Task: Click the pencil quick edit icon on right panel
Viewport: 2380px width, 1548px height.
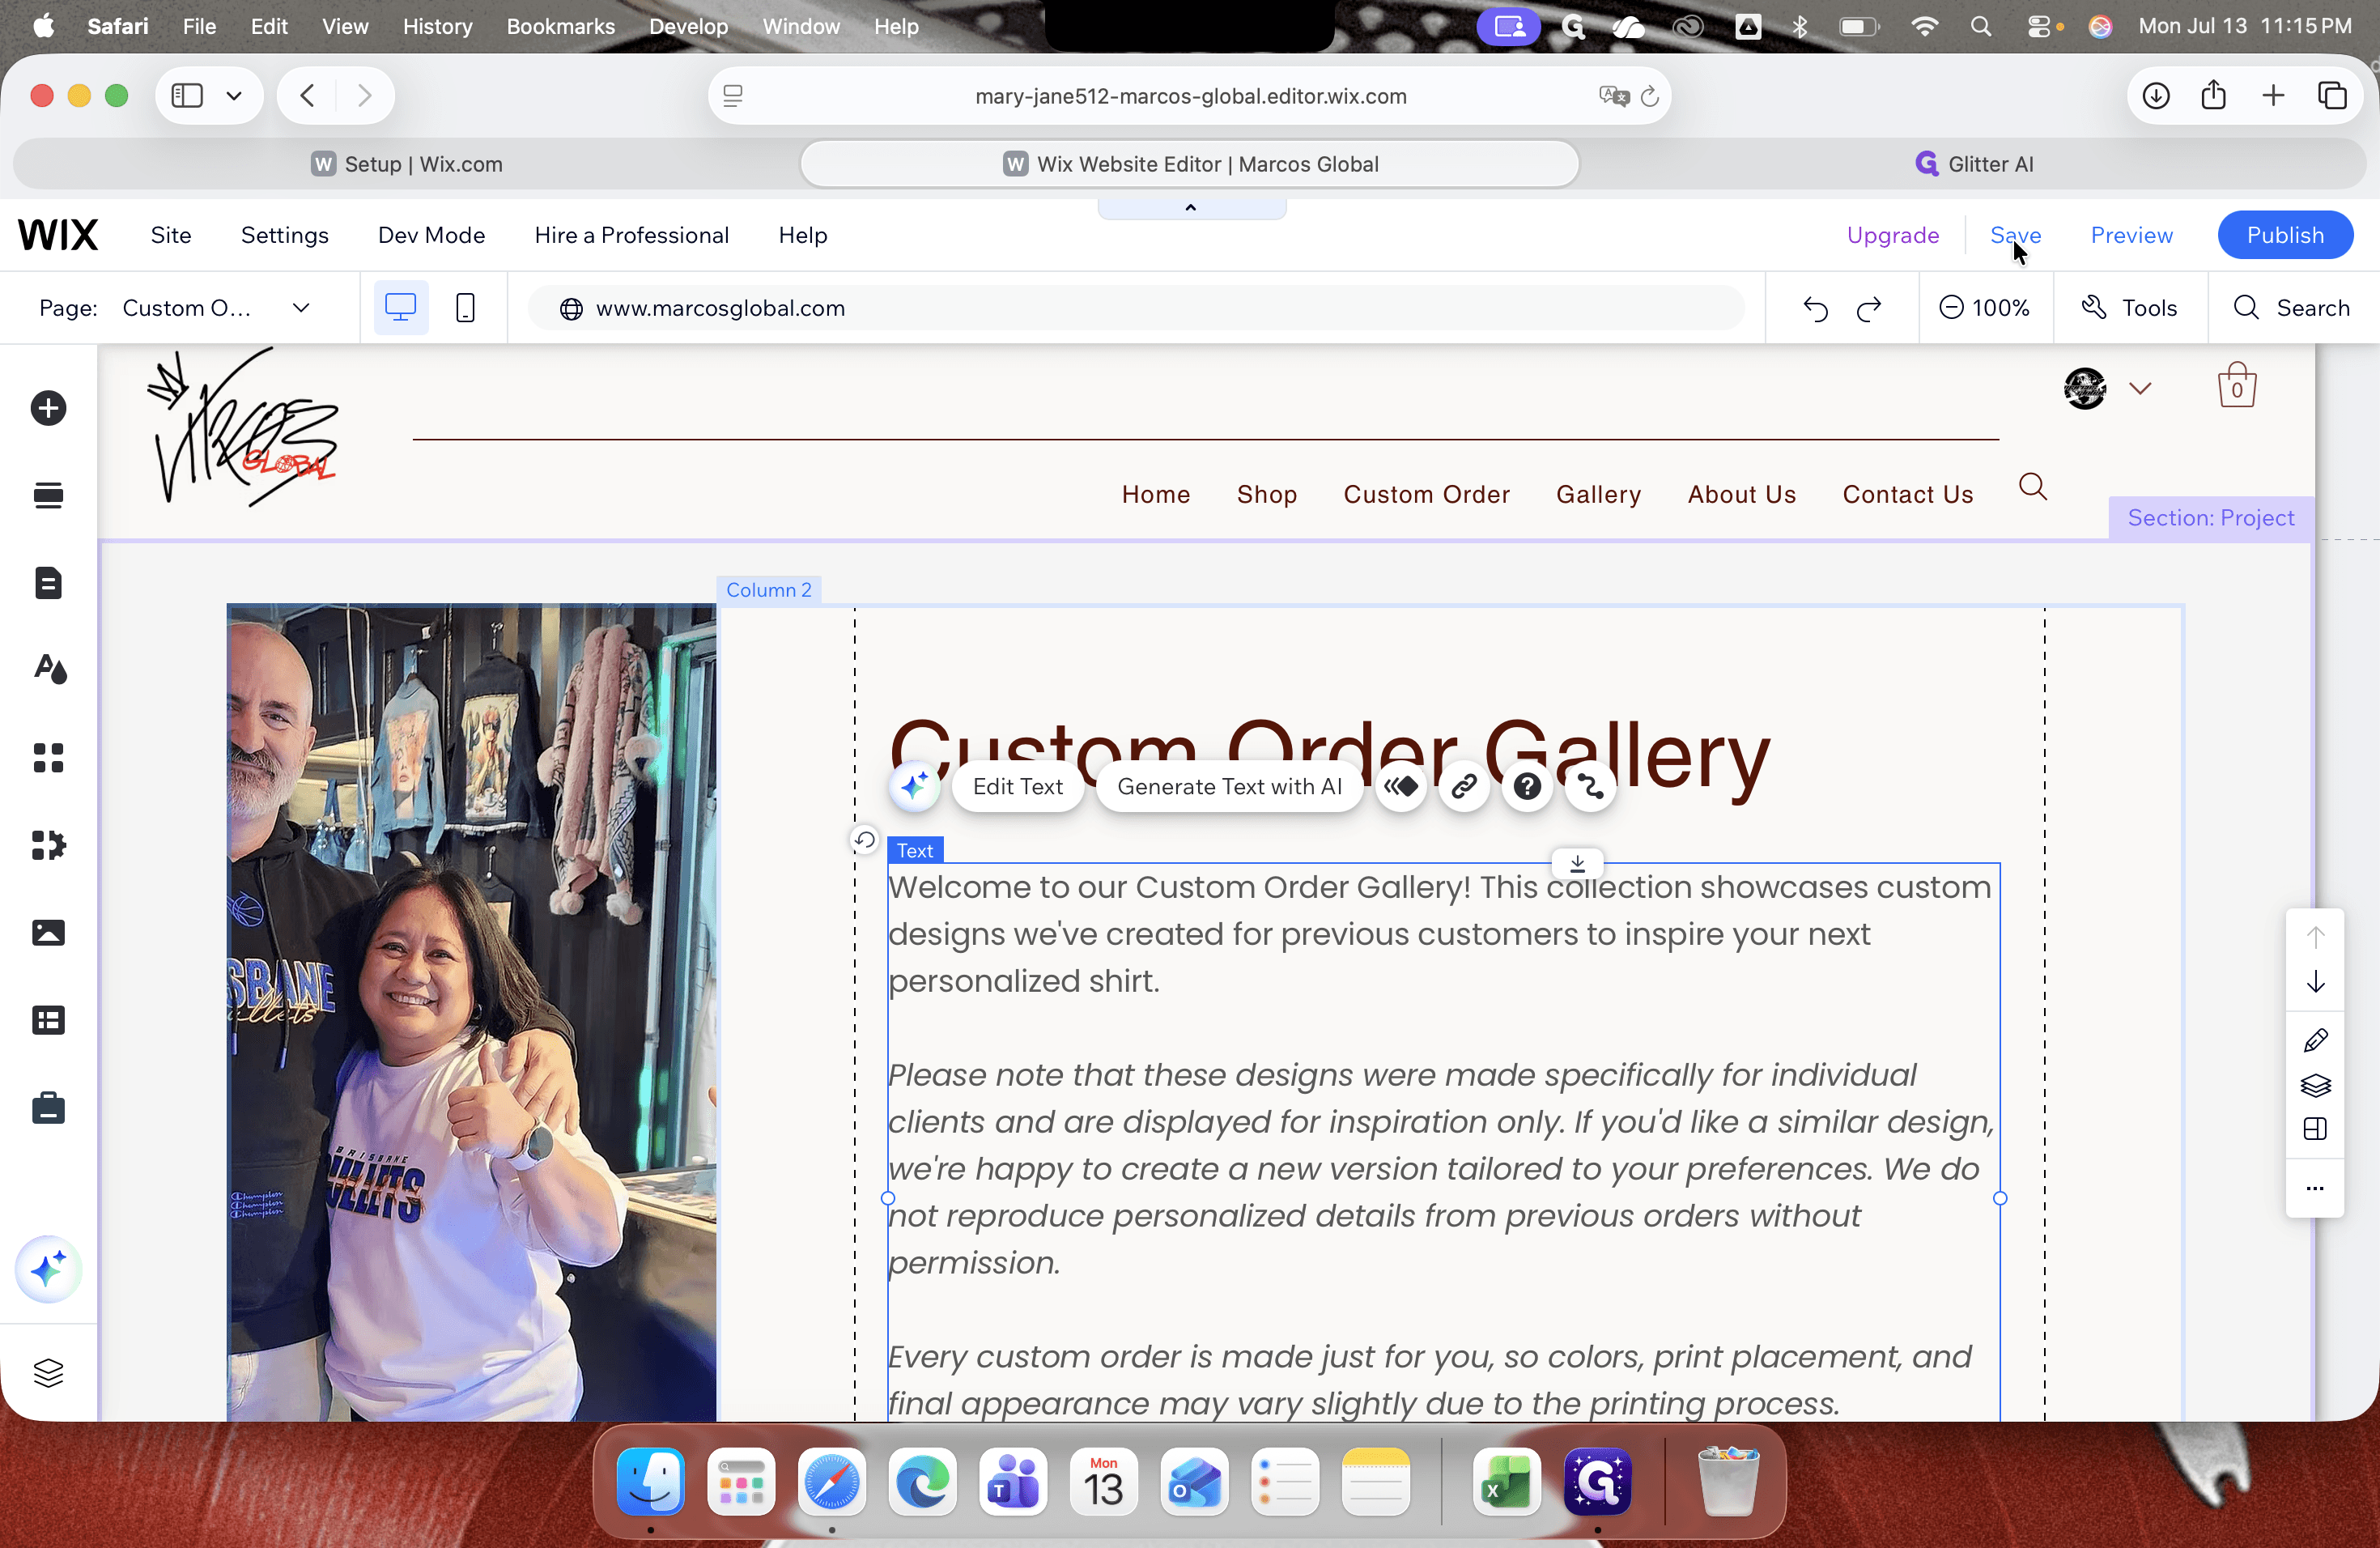Action: point(2315,1040)
